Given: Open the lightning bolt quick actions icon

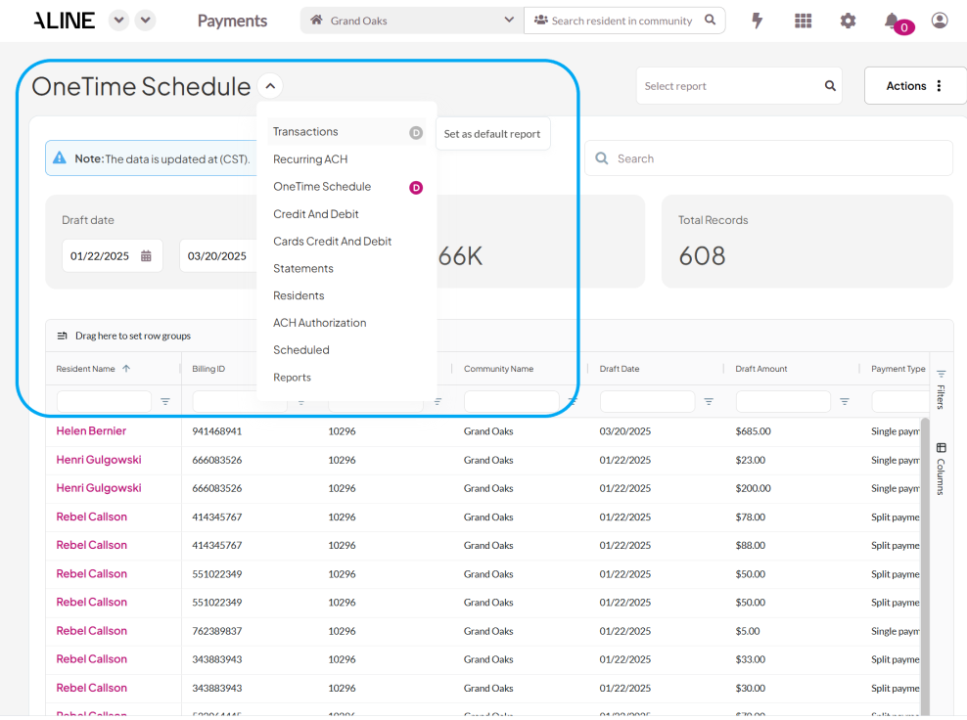Looking at the screenshot, I should [758, 21].
